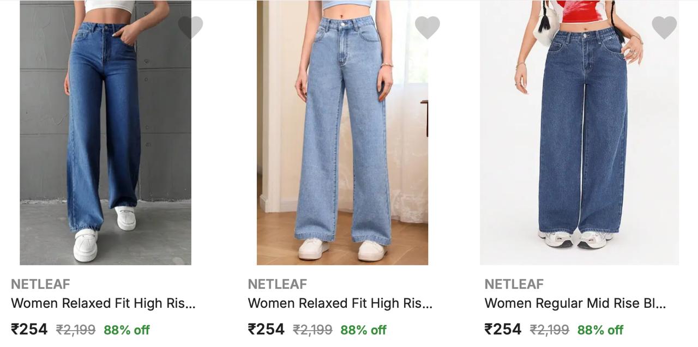Click struck-through ₹2,199 on dark blue jeans
Image resolution: width=698 pixels, height=347 pixels.
coord(76,330)
